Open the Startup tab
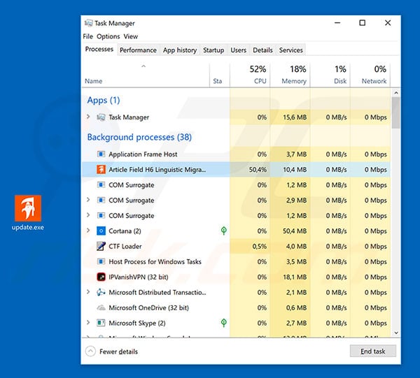420x378 pixels. (213, 50)
